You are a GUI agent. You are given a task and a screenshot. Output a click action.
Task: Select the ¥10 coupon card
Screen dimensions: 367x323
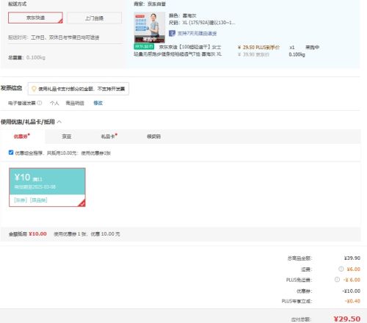[47, 187]
